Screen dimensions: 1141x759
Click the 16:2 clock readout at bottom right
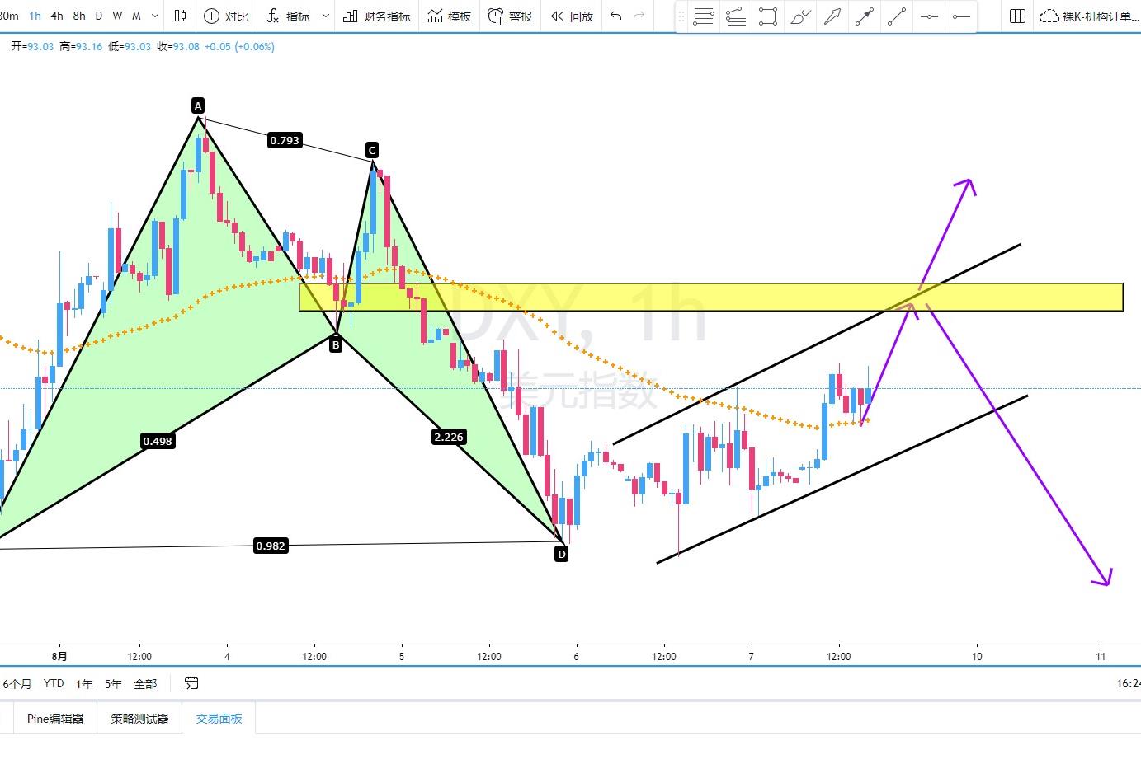point(1129,683)
